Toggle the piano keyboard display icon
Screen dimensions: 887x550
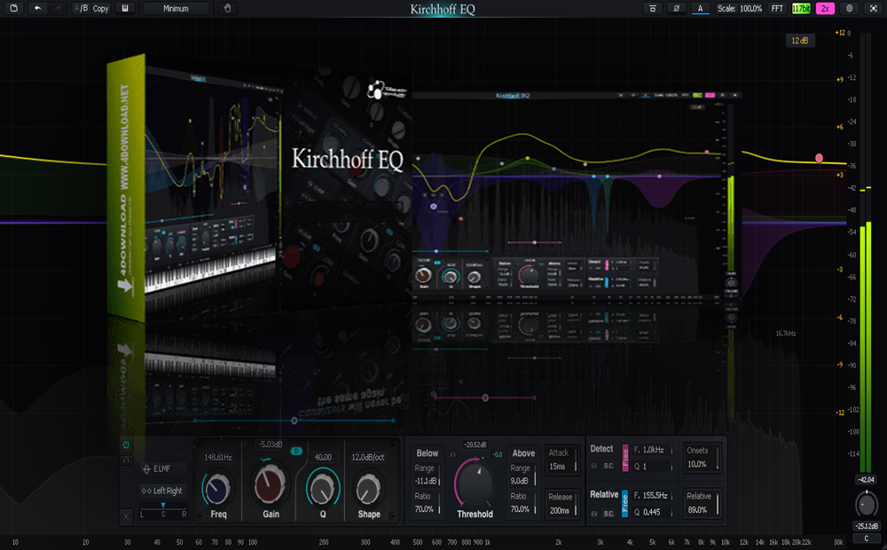(125, 9)
